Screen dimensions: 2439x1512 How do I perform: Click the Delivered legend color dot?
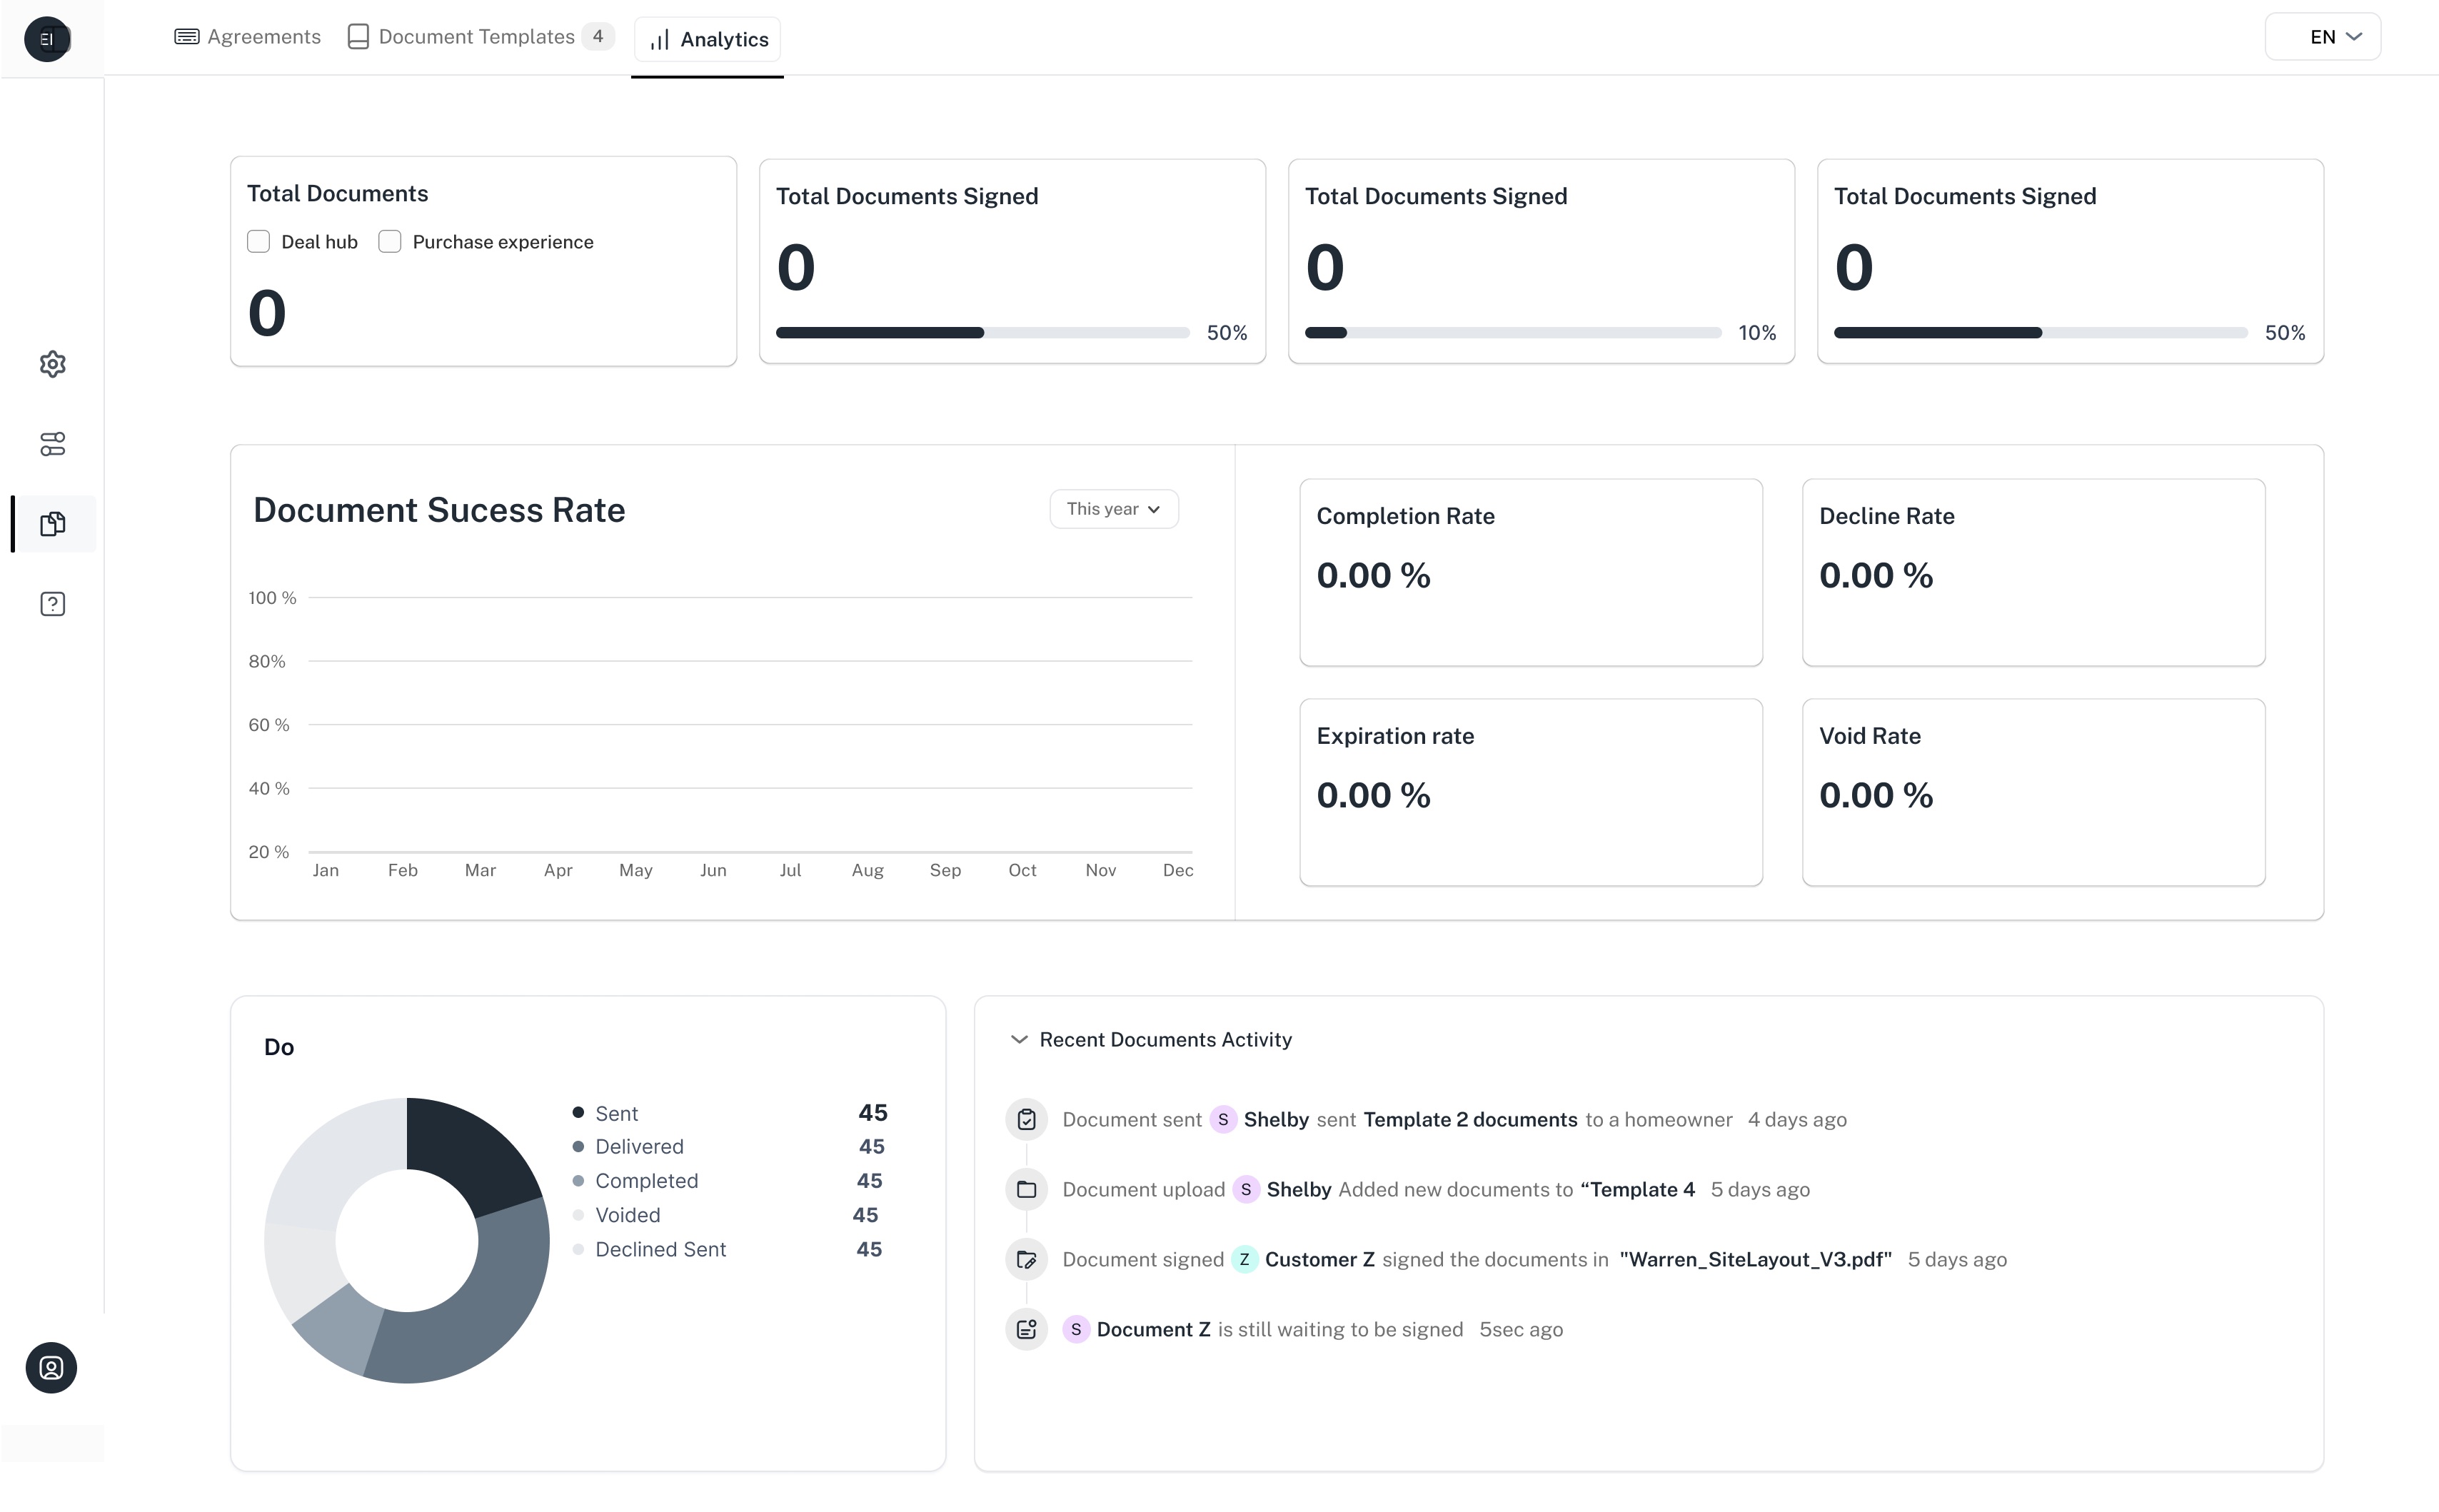[578, 1146]
